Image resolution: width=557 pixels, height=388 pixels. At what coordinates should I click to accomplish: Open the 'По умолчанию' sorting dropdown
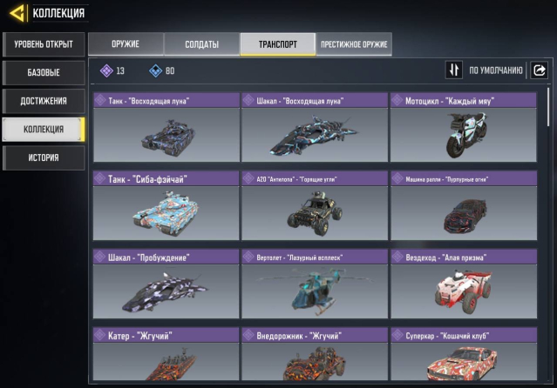pos(495,70)
